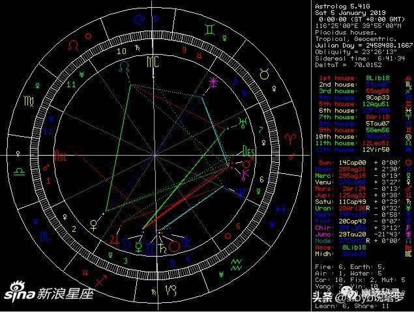Click the green Uranus glyph inside the wheel
The width and height of the screenshot is (414, 312).
point(243,123)
